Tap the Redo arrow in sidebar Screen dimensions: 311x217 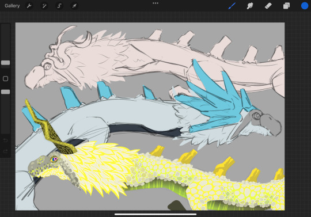coord(5,151)
